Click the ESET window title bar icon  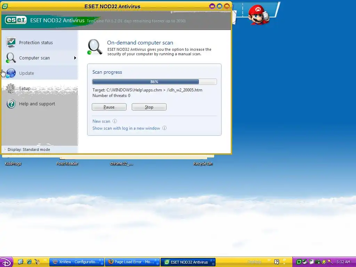[x=5, y=6]
